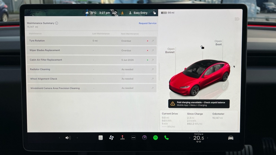Open phone app icon
Screen dimensions: 276x155
[x=167, y=138]
